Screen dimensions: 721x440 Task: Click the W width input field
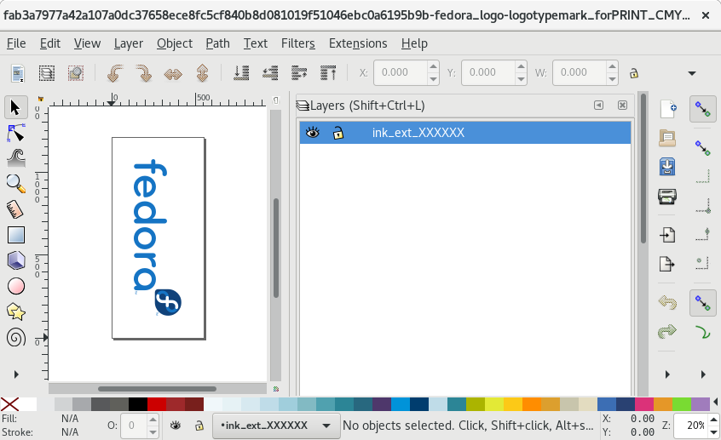pos(580,72)
